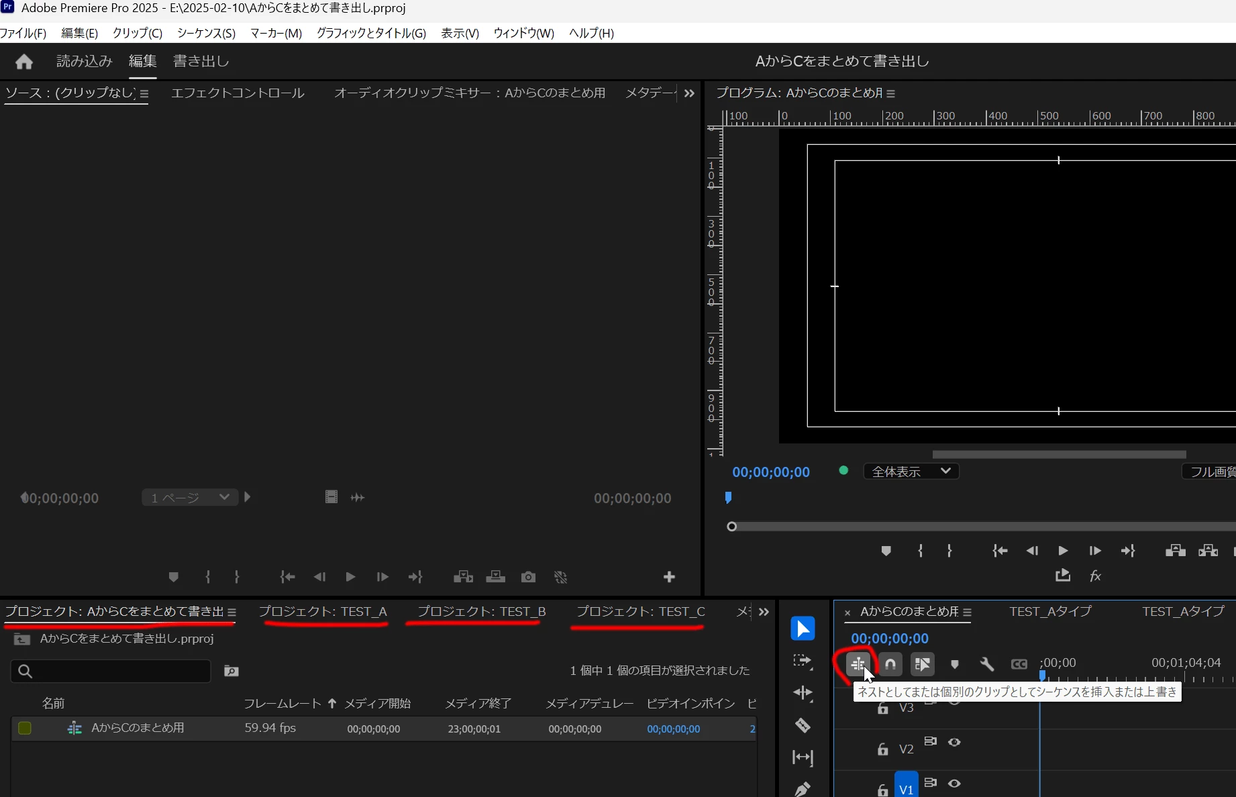Screen dimensions: 1236x797
Task: Click the timeline caption track CC icon
Action: (1019, 664)
